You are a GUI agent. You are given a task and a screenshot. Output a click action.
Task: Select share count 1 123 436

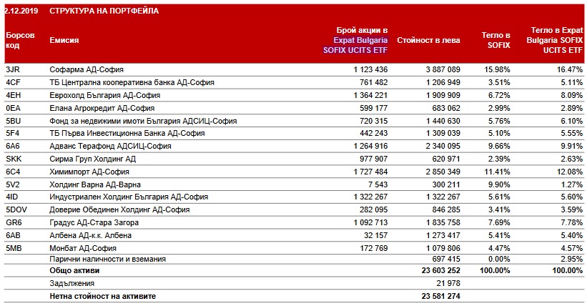tap(370, 69)
